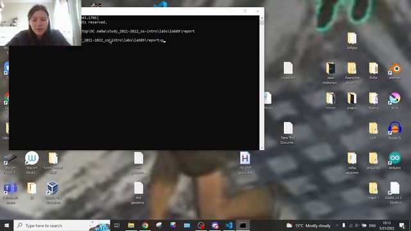This screenshot has height=231, width=411.
Task: Open the Krita desktop shortcut
Action: [x=395, y=101]
